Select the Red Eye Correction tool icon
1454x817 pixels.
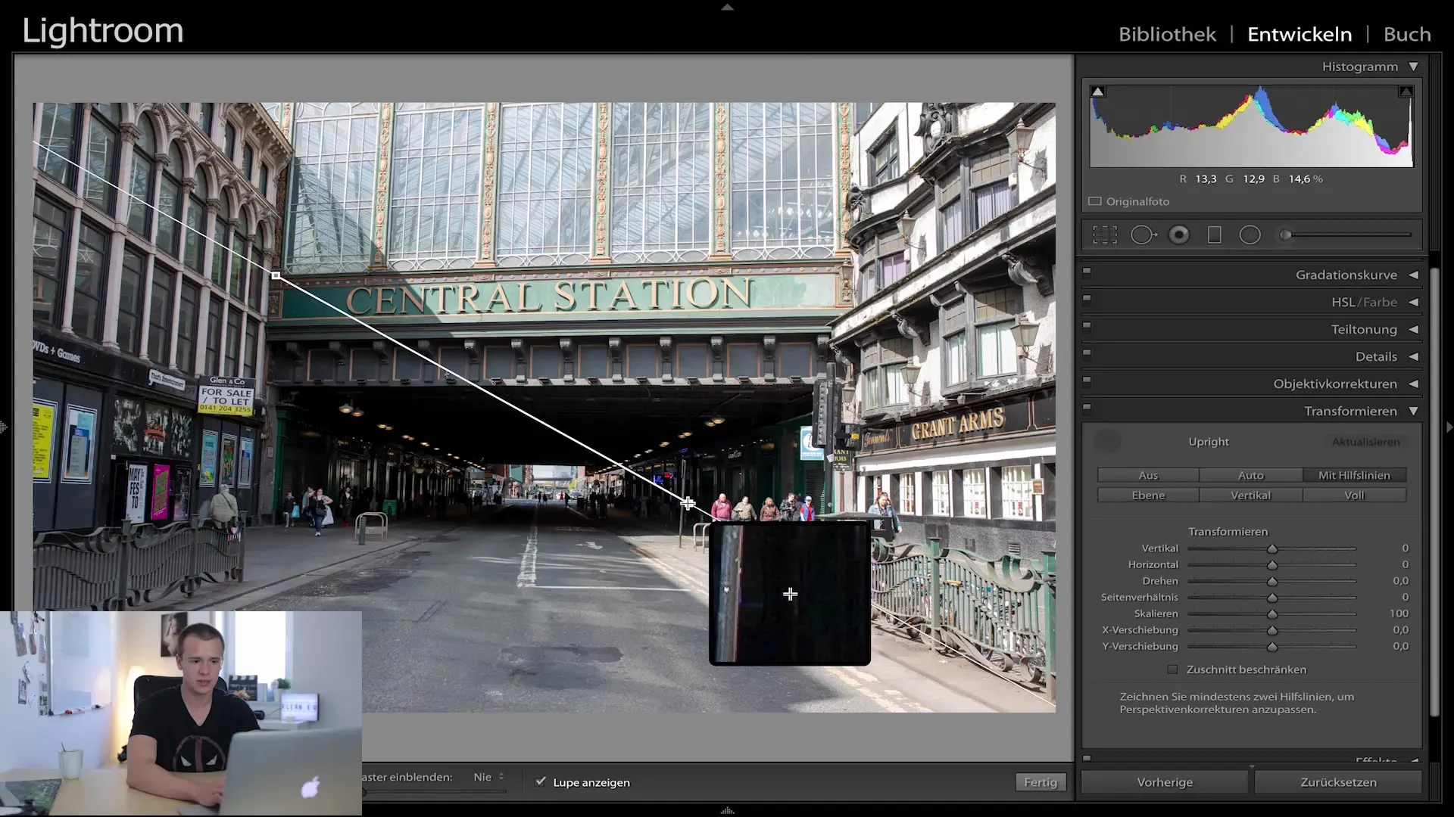click(x=1179, y=235)
